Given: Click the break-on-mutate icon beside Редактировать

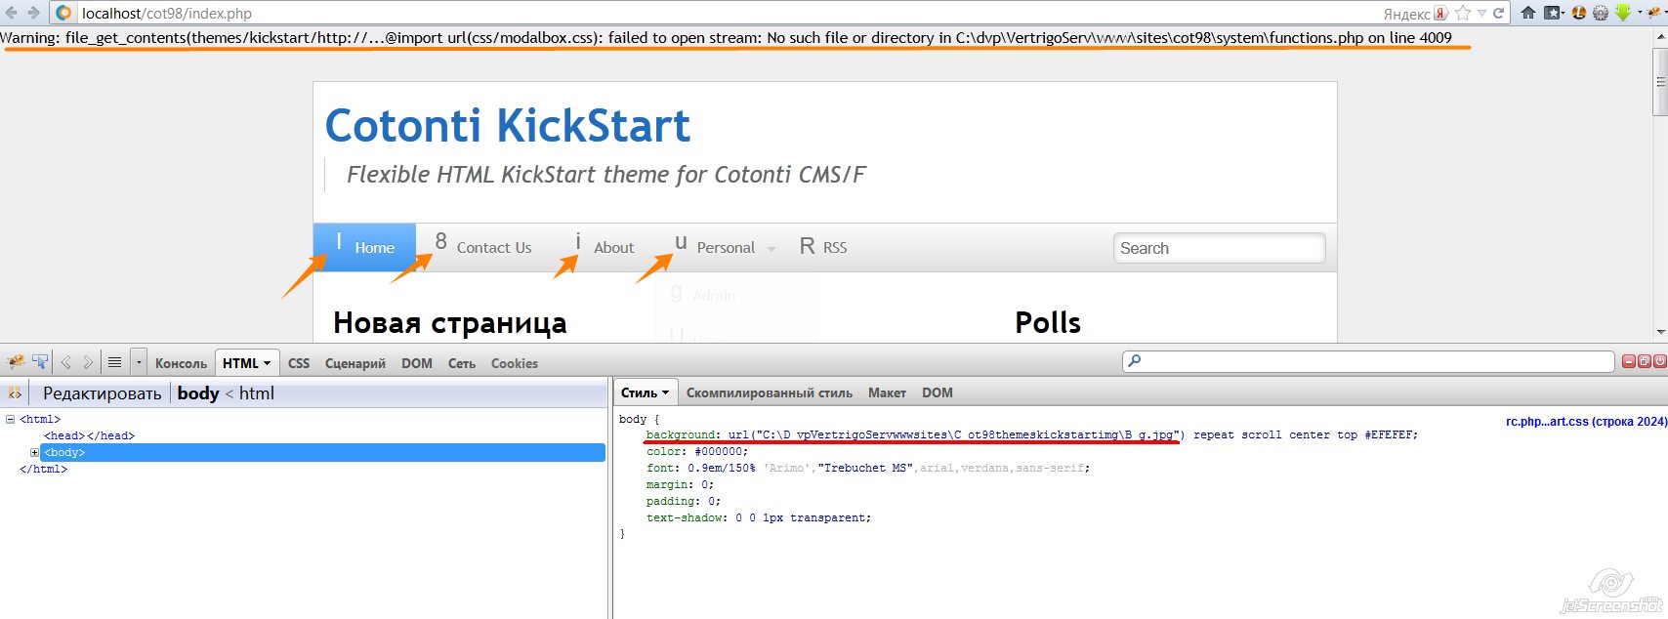Looking at the screenshot, I should coord(15,393).
